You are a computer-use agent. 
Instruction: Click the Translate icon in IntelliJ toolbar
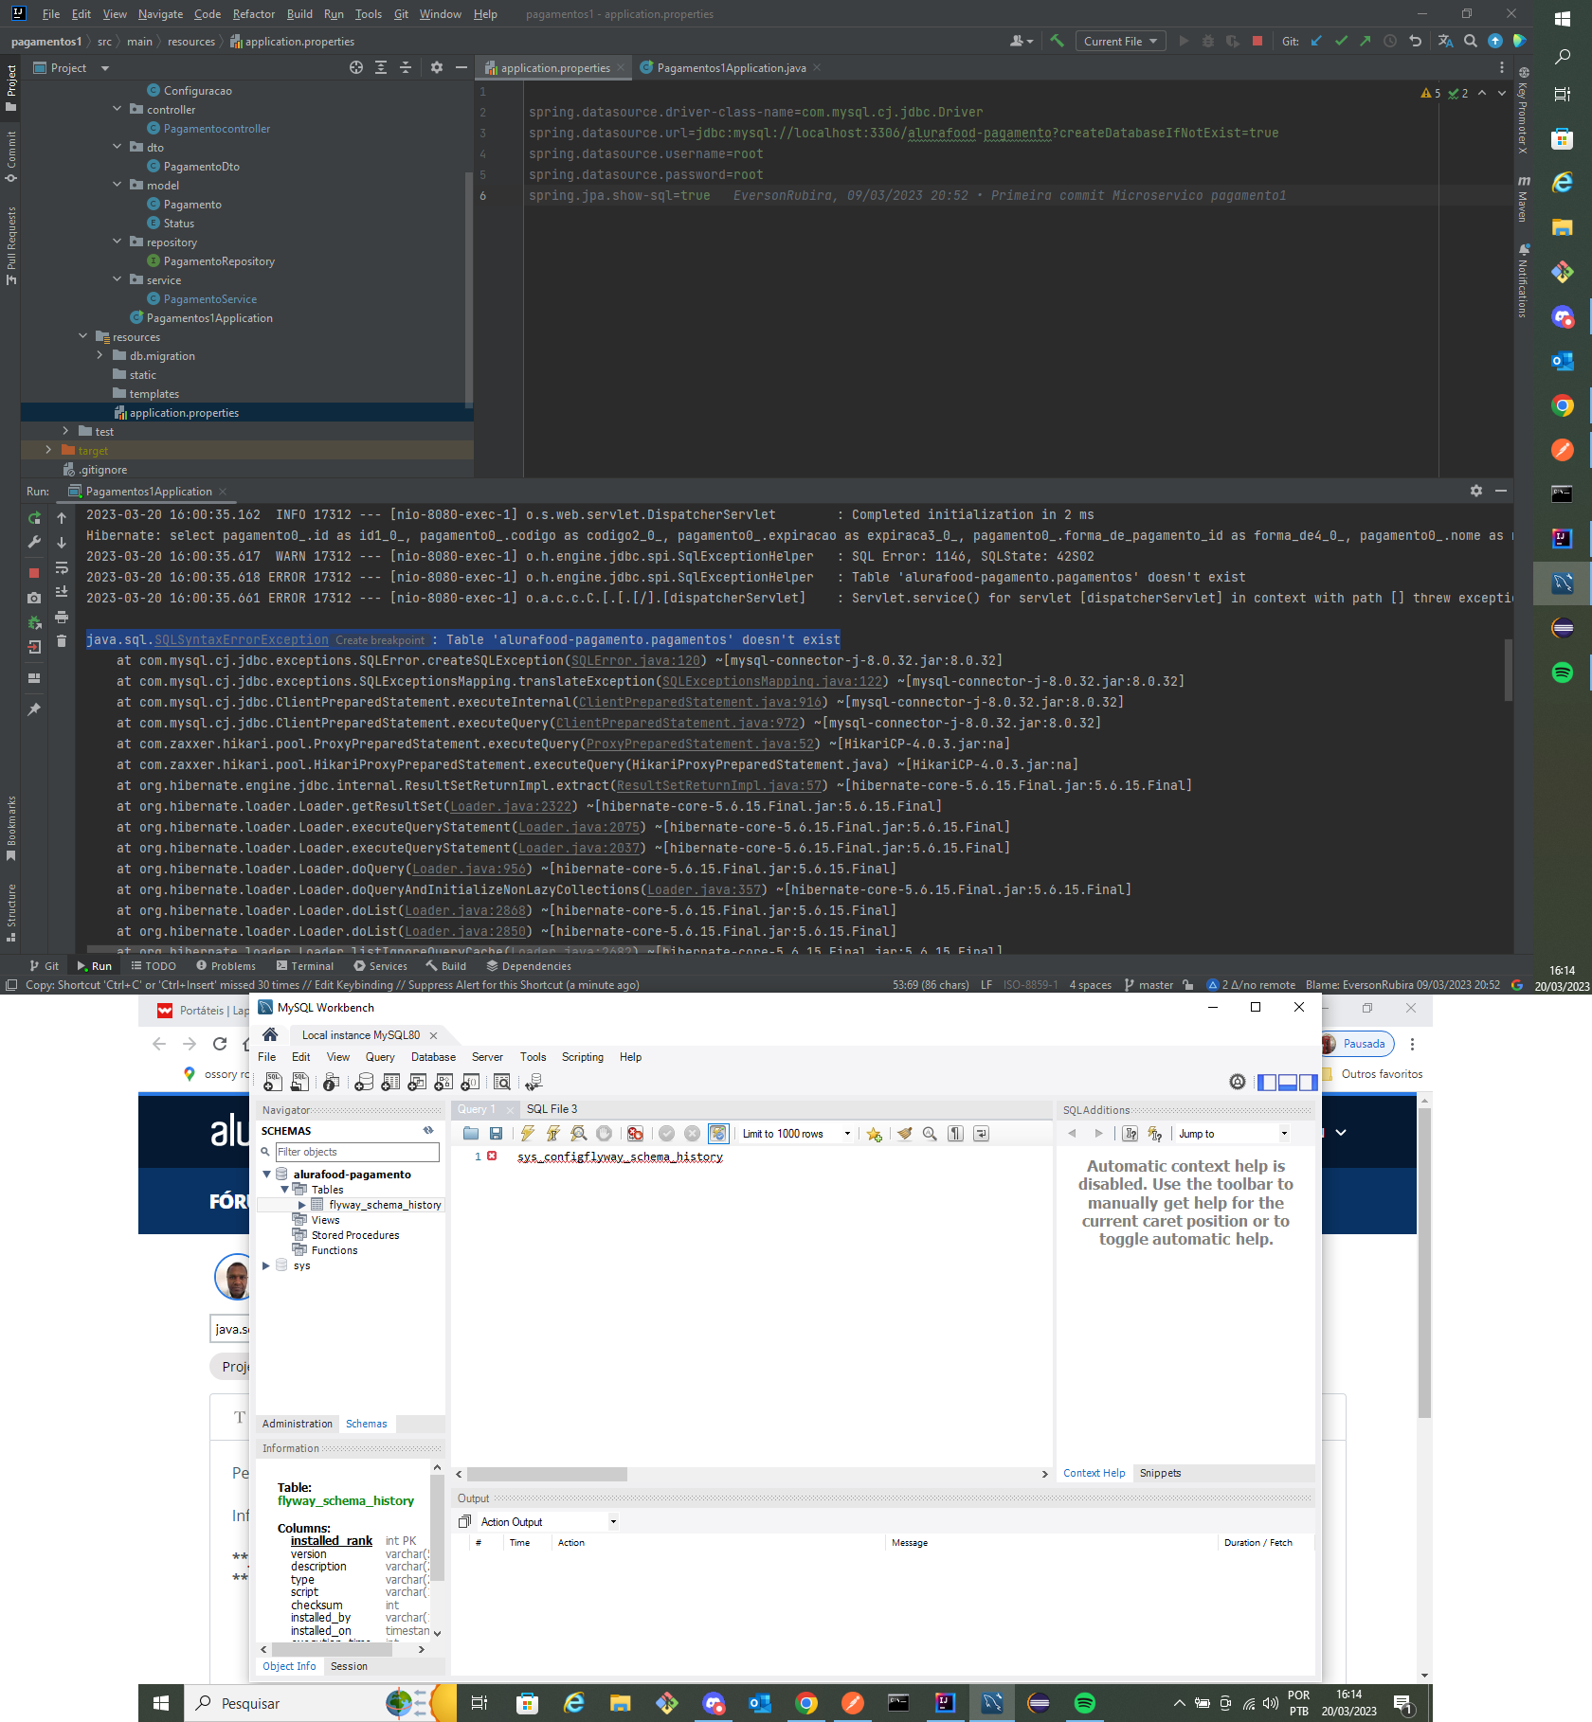(x=1444, y=41)
